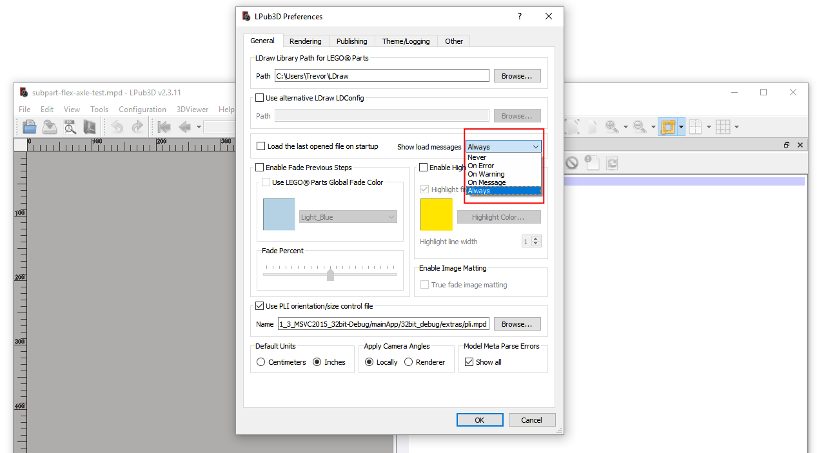Redo the undone action

click(137, 126)
